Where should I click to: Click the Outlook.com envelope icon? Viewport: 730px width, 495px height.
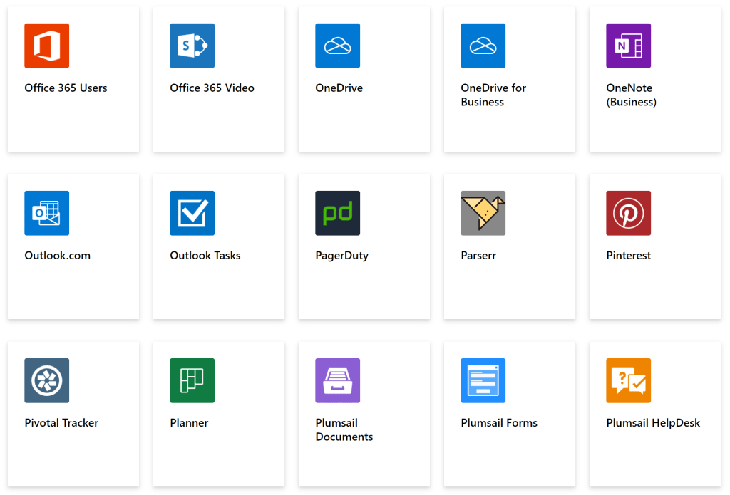click(x=46, y=213)
